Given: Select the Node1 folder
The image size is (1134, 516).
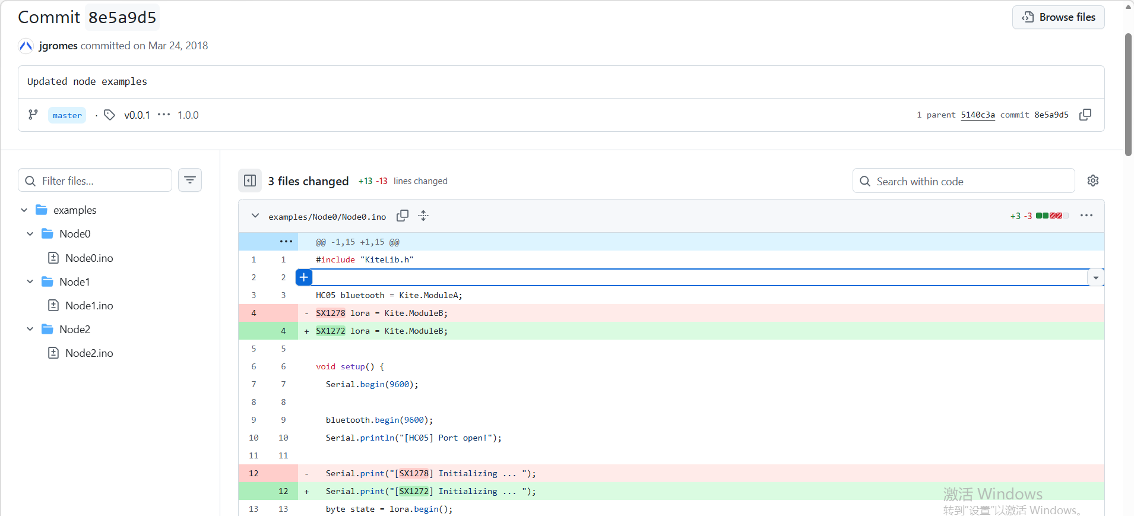Looking at the screenshot, I should point(75,281).
